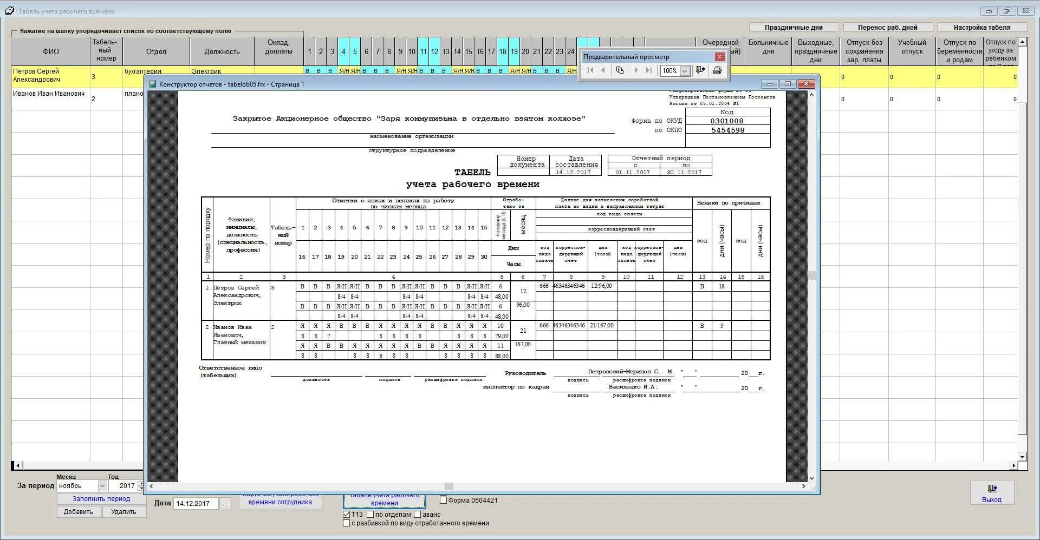Click the close-preview door icon
Screen dimensions: 1040x540
(700, 70)
